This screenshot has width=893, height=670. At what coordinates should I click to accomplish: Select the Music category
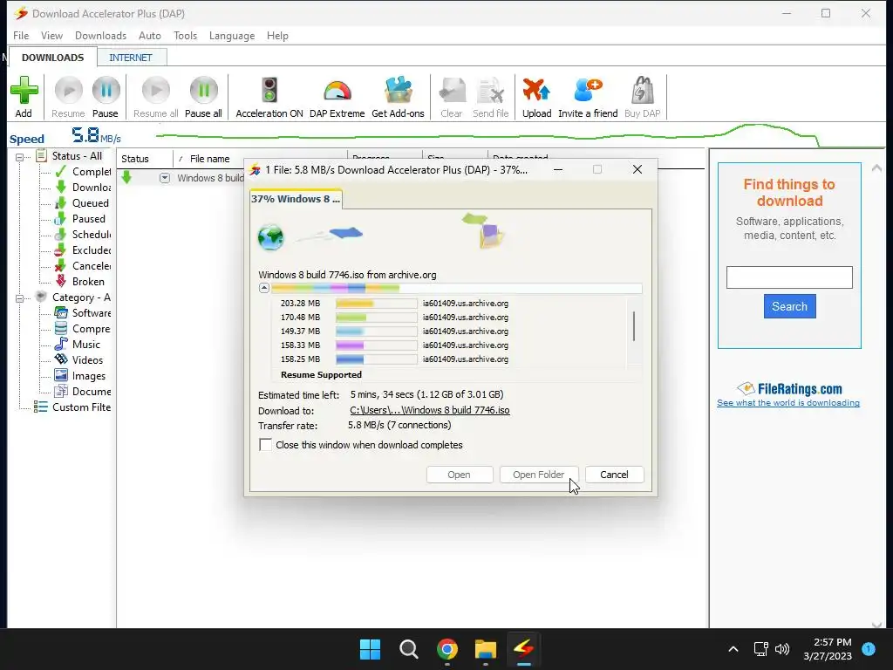[x=78, y=344]
